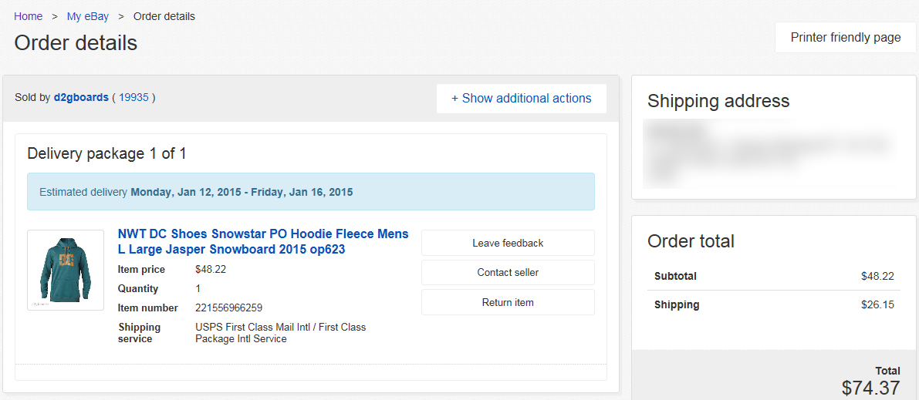Select order total $74.37 amount

871,388
